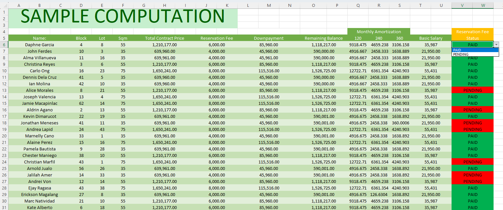Viewport: 503px width, 210px height.
Task: Select column header D
Action: point(81,6)
